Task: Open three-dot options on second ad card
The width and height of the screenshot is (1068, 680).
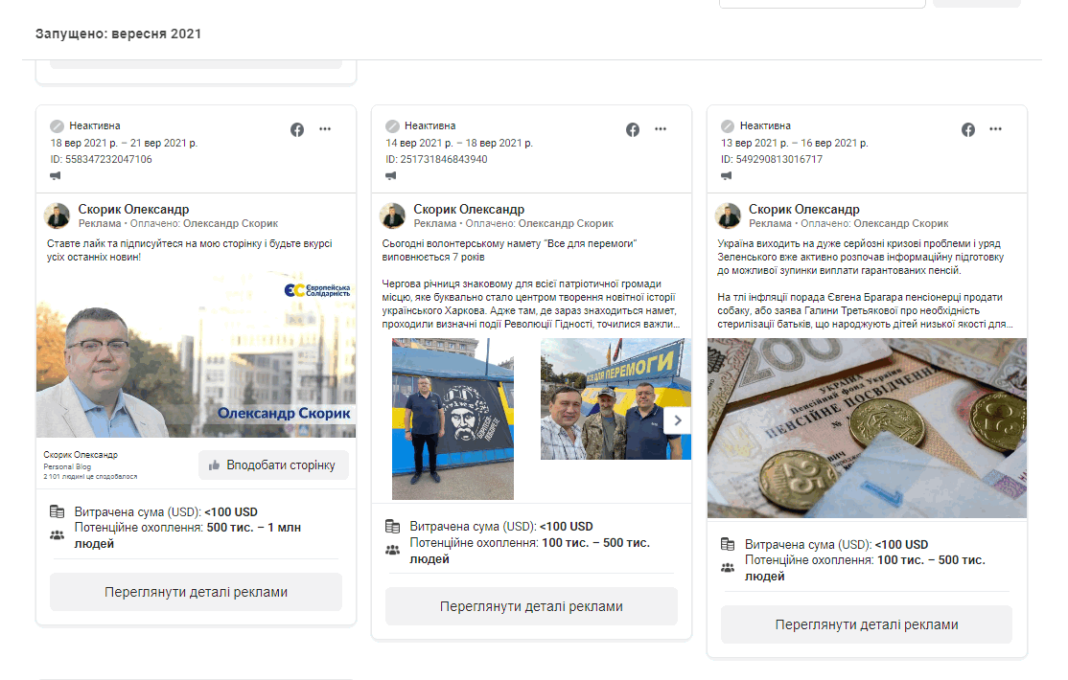Action: click(x=661, y=129)
